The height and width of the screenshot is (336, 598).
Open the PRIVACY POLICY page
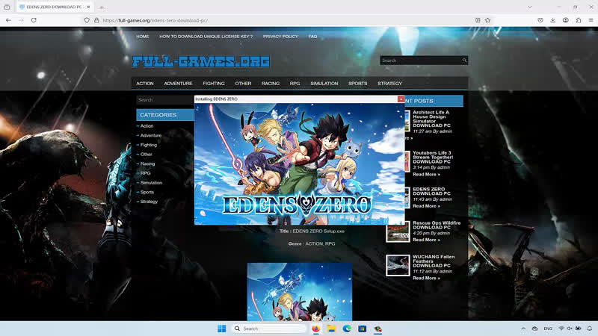coord(280,37)
